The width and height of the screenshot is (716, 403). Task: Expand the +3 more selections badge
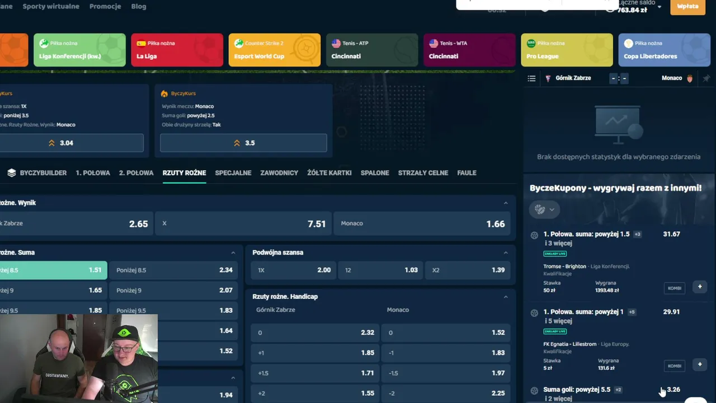click(x=637, y=235)
